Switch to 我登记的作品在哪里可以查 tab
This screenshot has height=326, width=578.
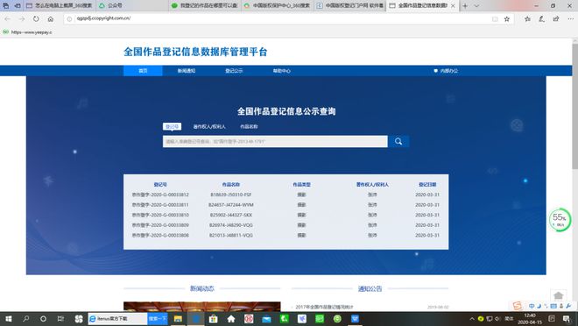tap(205, 5)
